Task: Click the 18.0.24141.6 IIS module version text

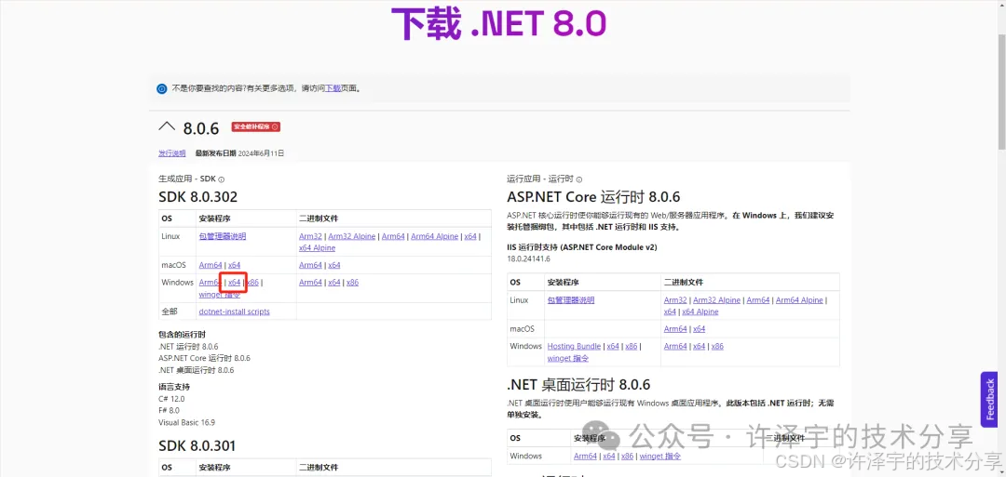Action: [x=529, y=258]
